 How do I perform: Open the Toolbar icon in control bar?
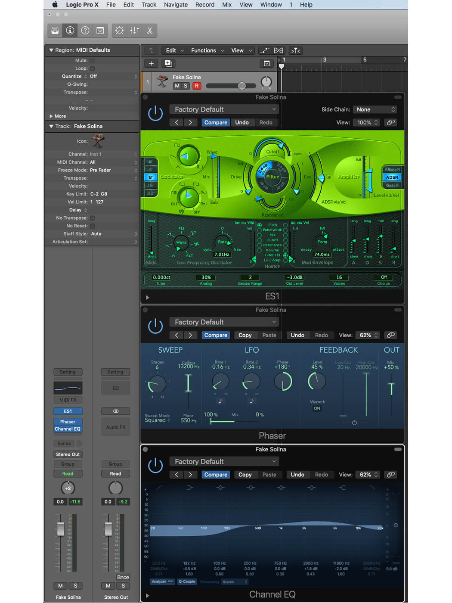point(100,31)
